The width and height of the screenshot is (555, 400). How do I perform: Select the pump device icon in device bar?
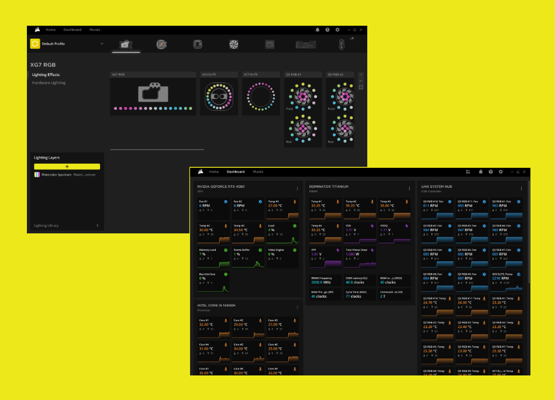point(198,44)
